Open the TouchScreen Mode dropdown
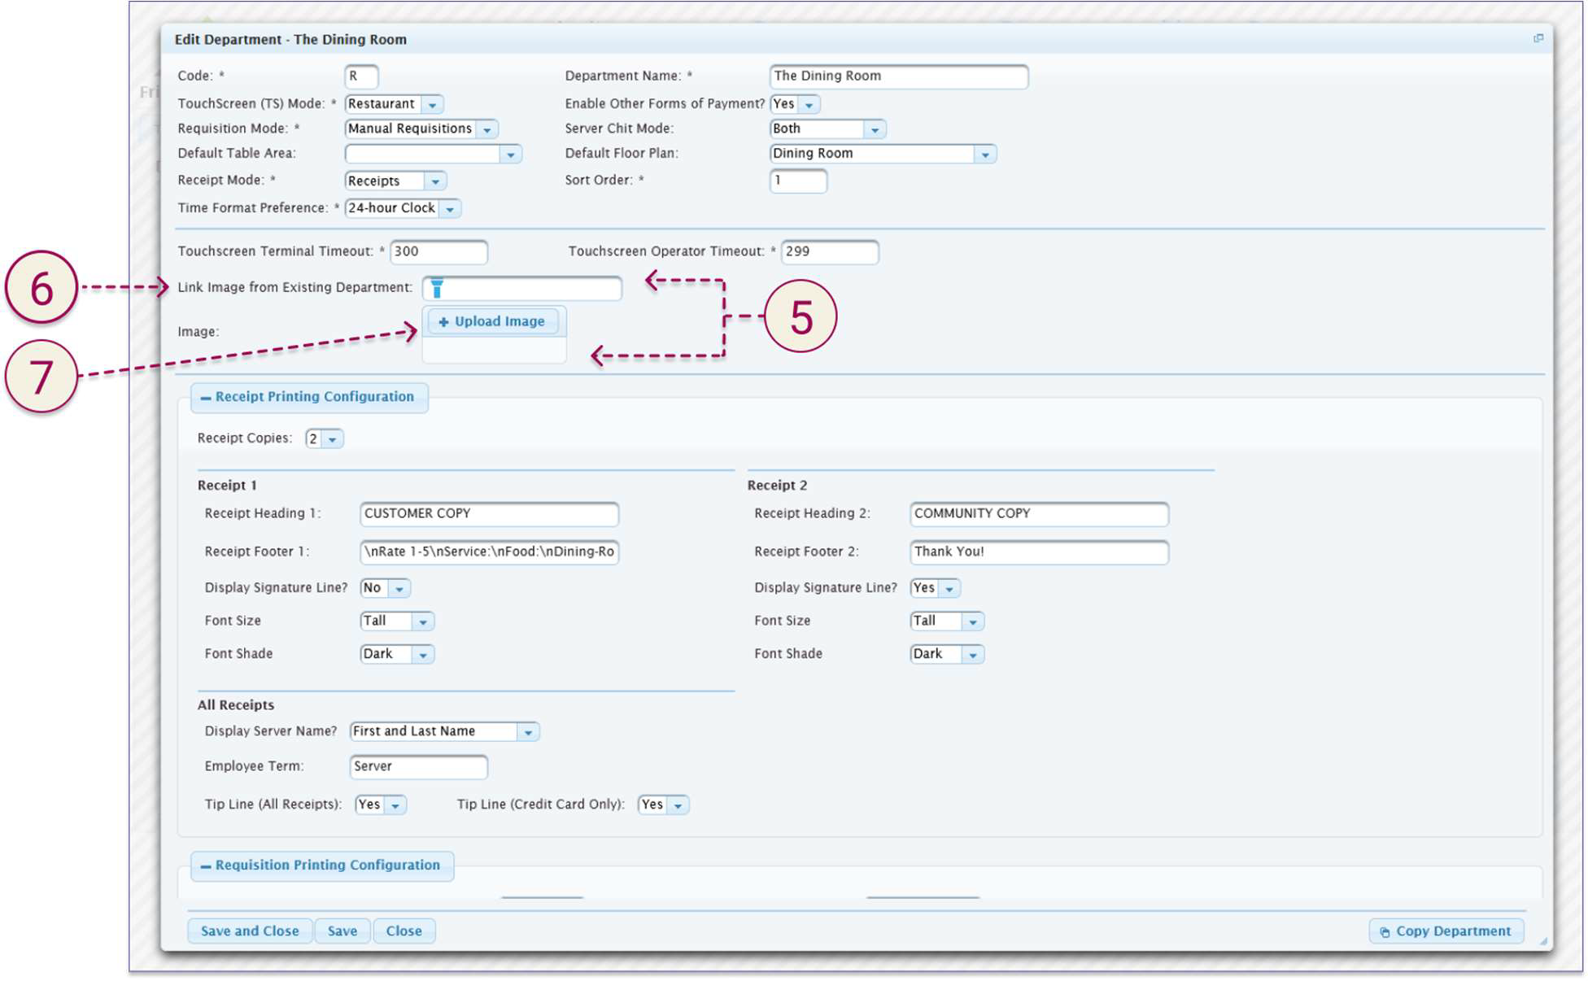This screenshot has height=981, width=1588. [x=433, y=105]
